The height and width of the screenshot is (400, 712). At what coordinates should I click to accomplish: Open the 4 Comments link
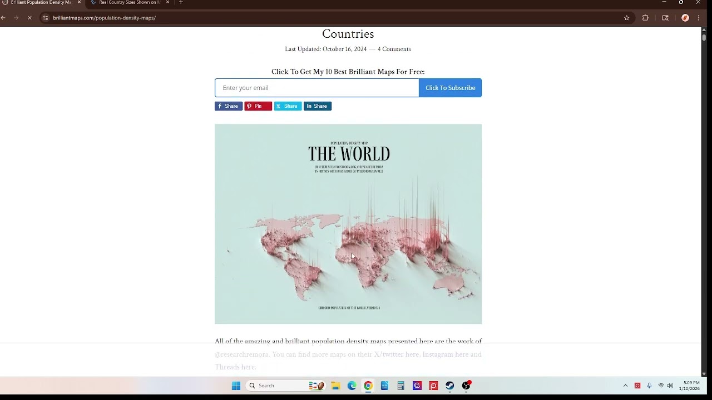[394, 49]
